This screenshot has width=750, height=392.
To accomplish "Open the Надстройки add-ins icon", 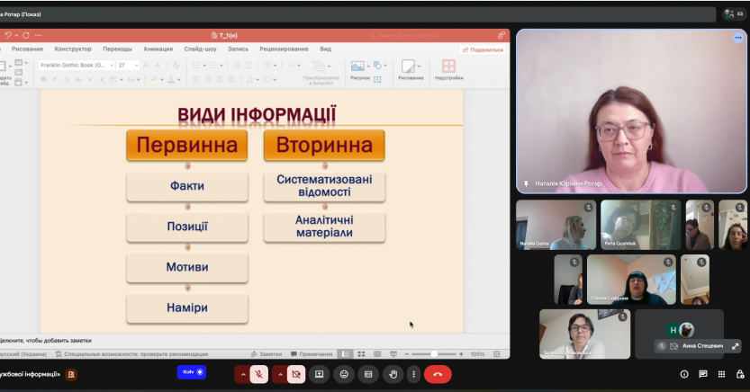I will (x=448, y=70).
